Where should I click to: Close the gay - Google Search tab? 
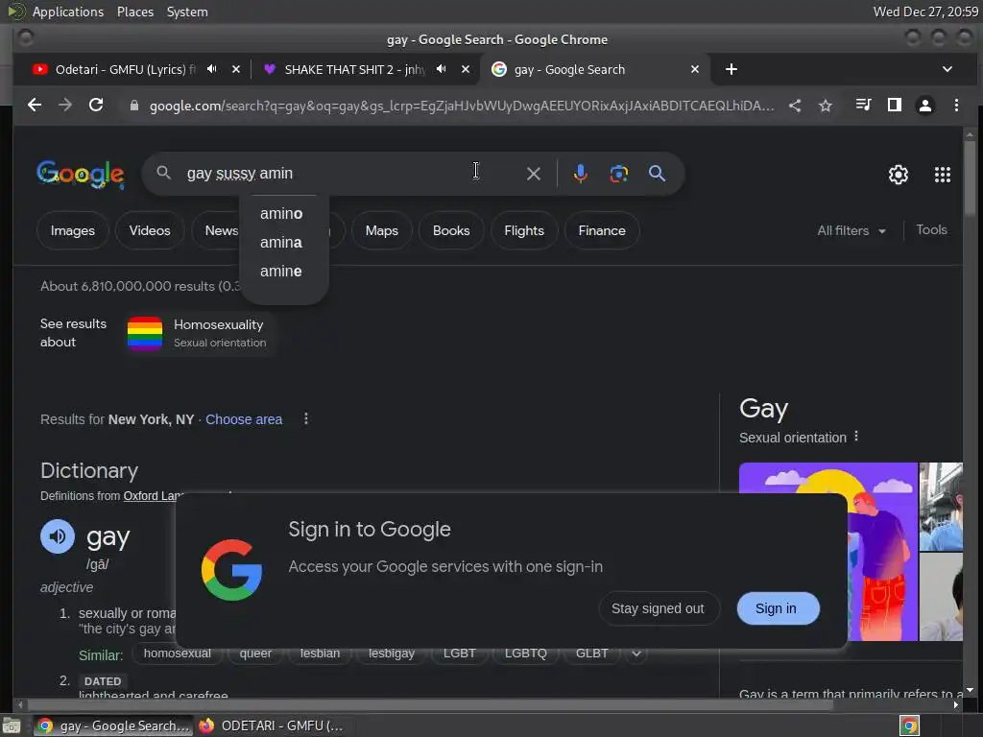click(x=695, y=69)
